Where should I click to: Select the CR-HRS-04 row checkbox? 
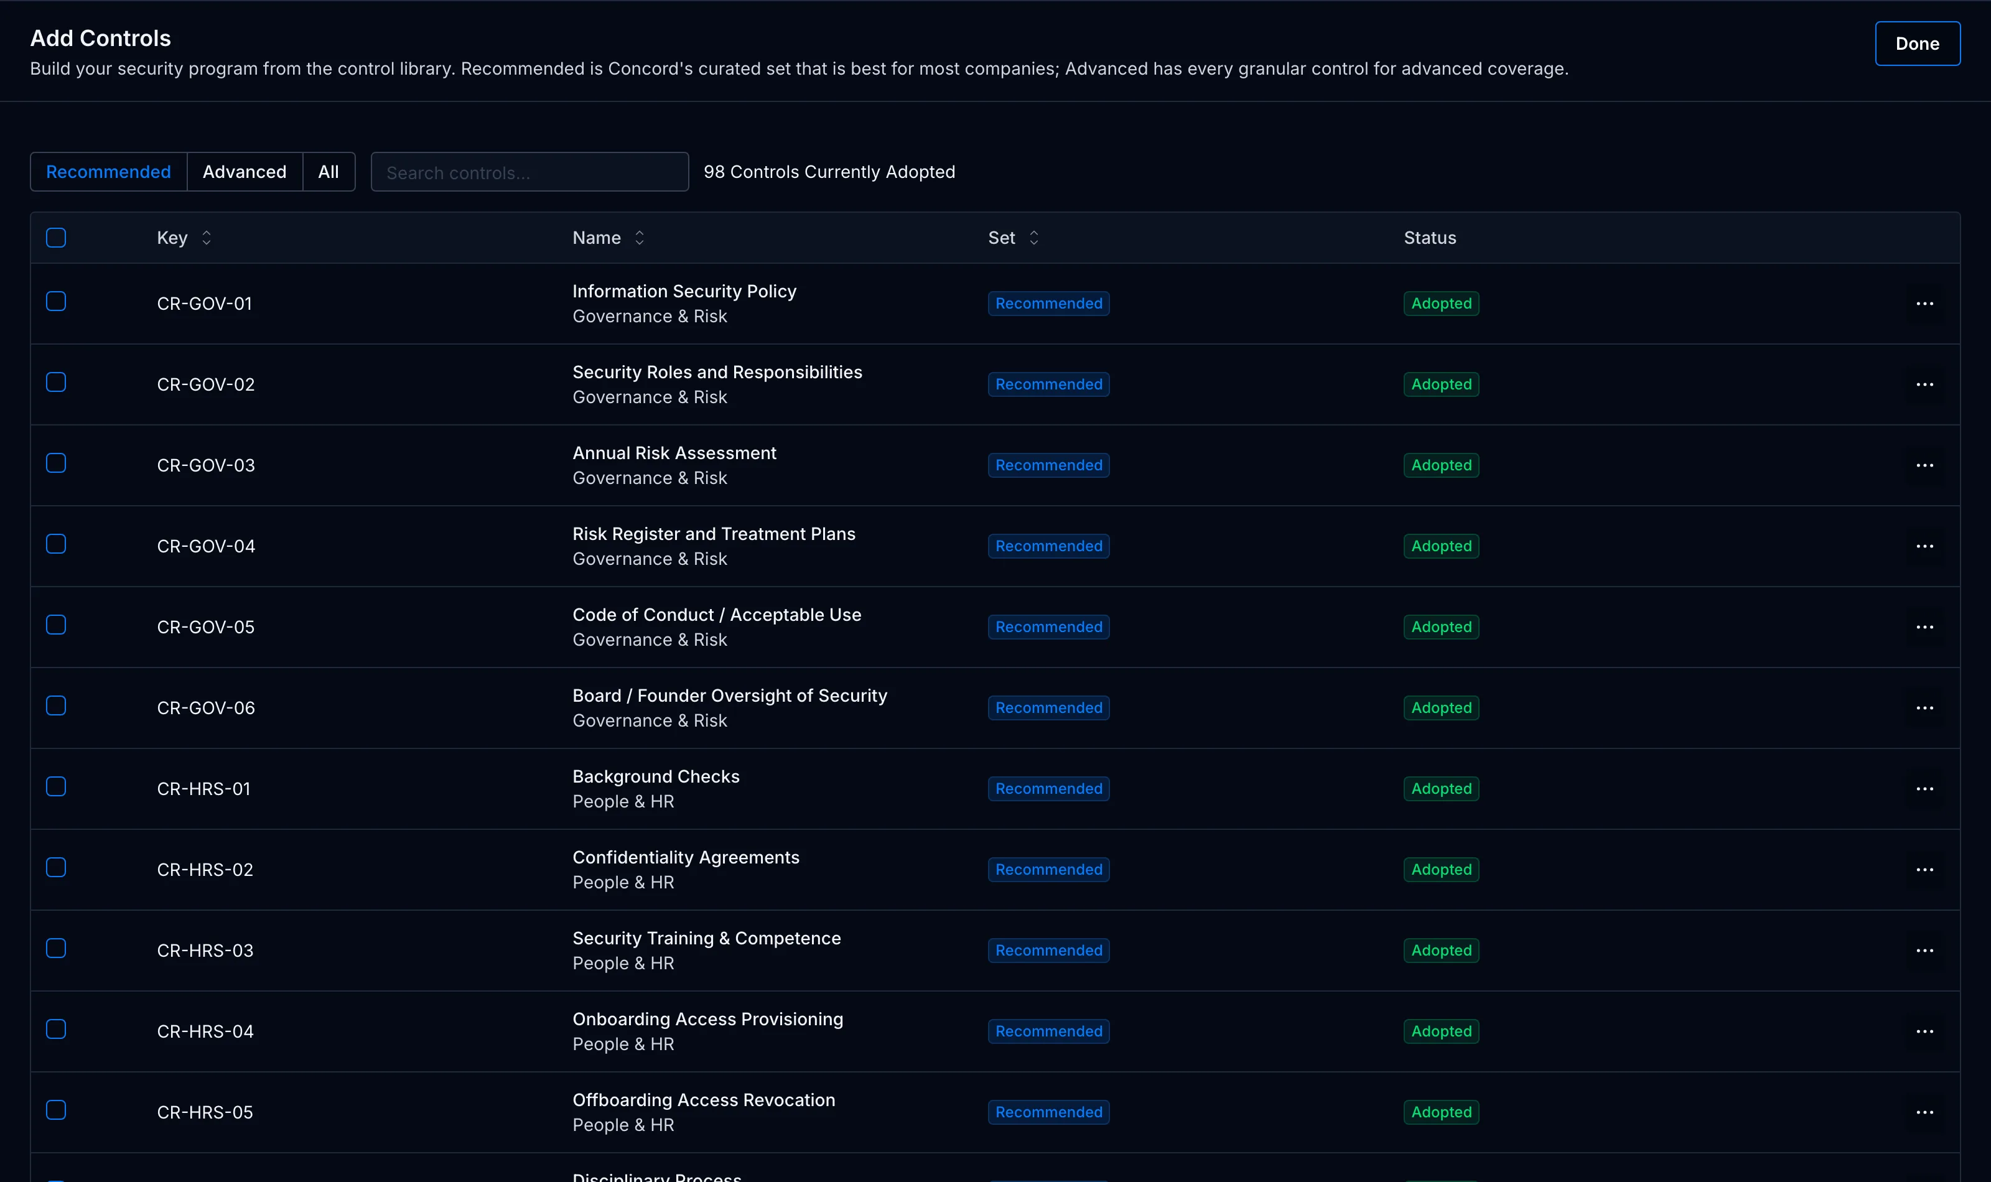56,1029
